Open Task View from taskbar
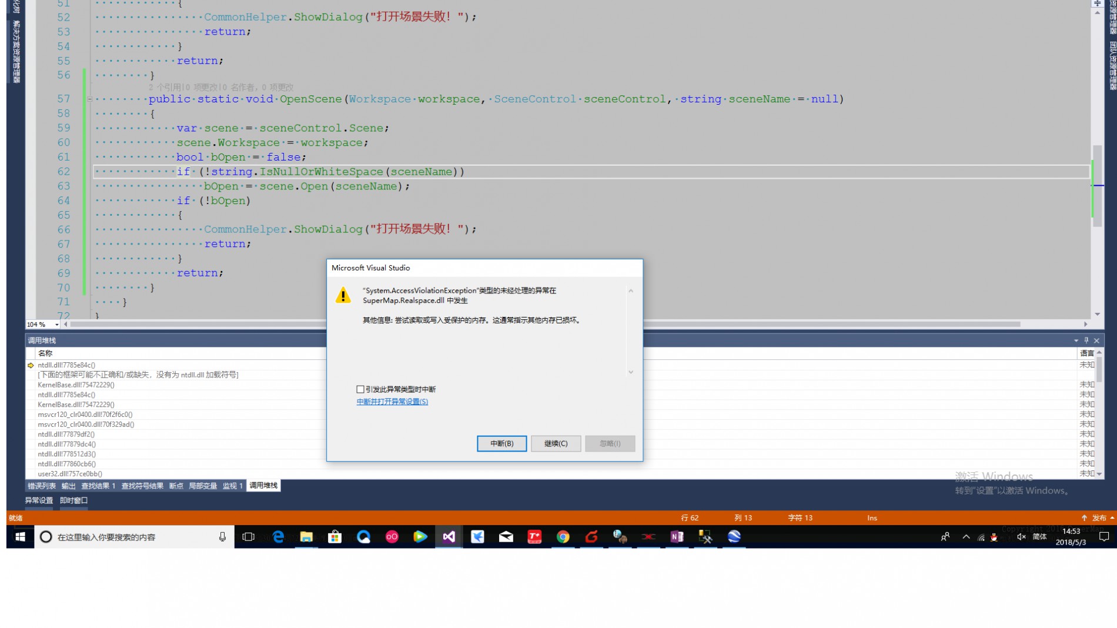1117x628 pixels. pos(248,537)
